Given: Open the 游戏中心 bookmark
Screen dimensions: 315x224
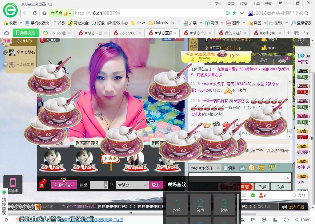Looking at the screenshot, I should click(118, 23).
